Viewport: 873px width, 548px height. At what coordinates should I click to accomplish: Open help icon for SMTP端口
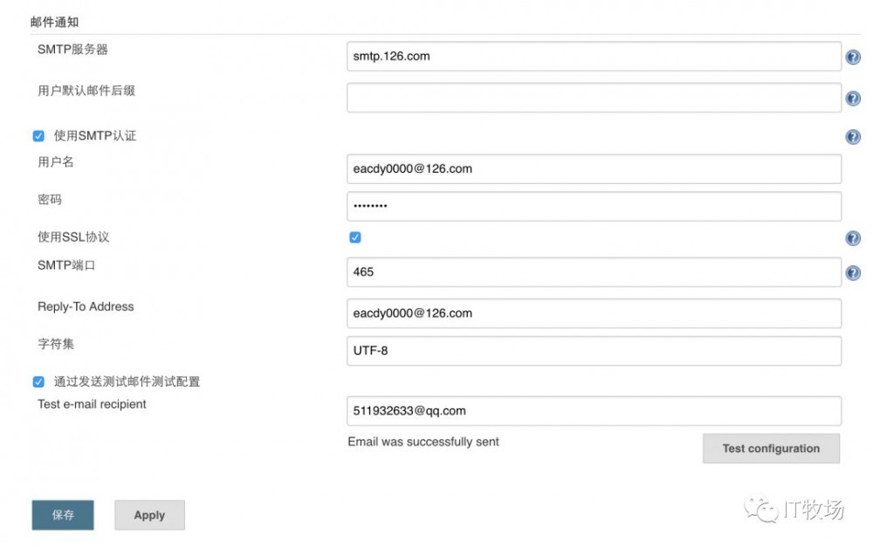[853, 273]
